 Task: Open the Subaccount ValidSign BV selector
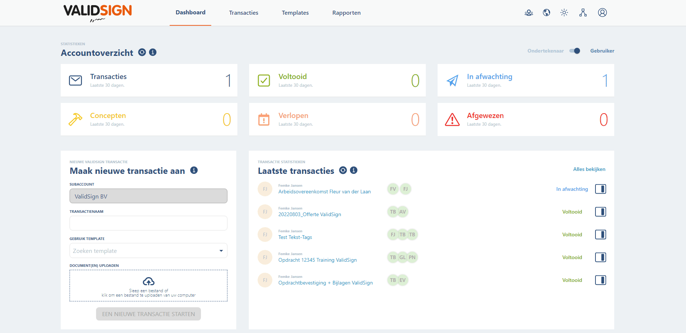pos(148,196)
